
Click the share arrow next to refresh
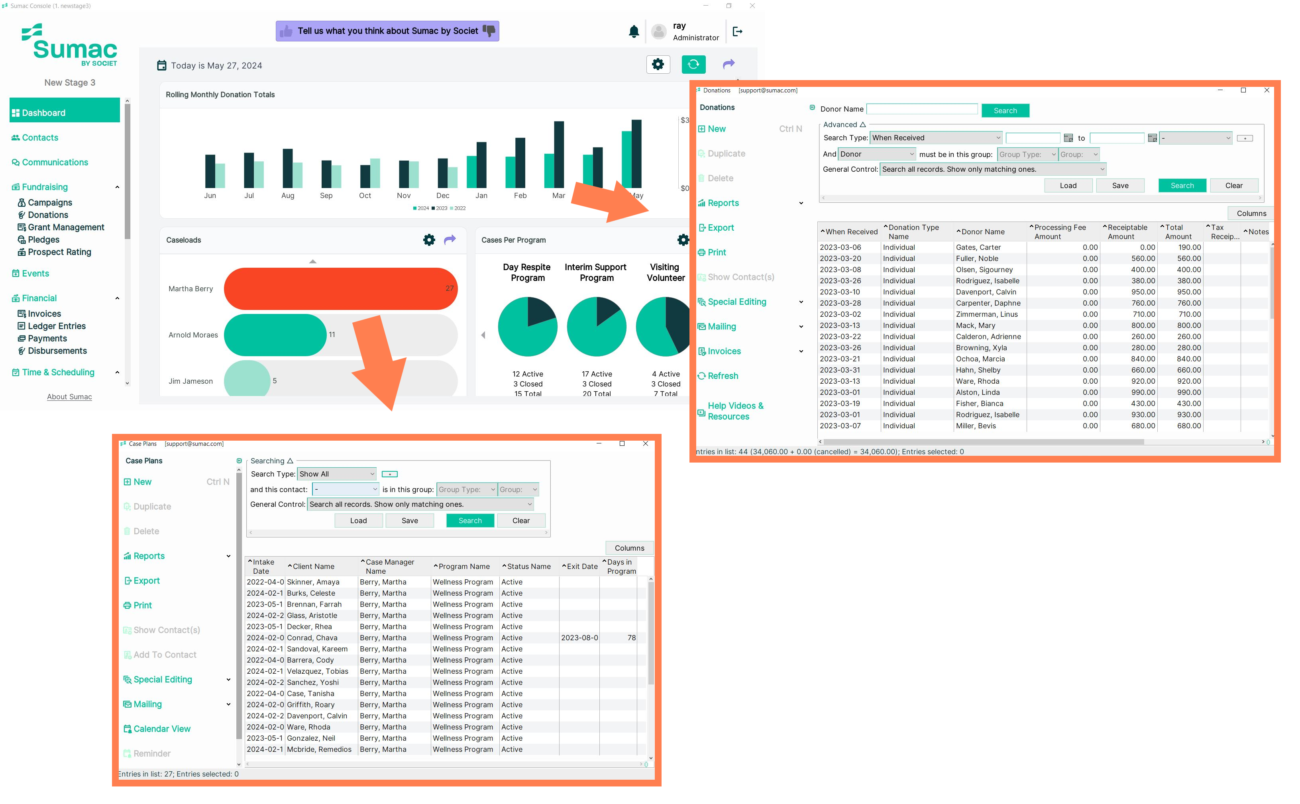(x=728, y=64)
